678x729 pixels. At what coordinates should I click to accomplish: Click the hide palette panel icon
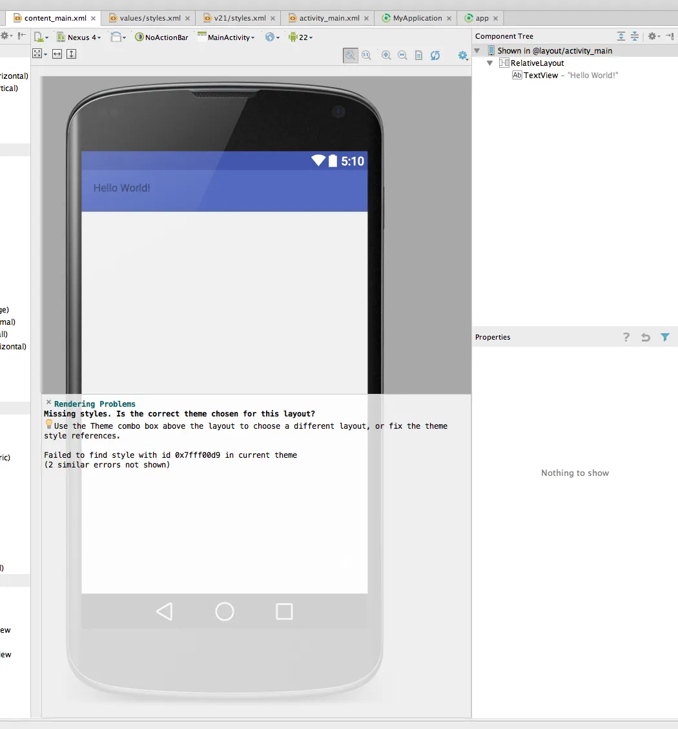pyautogui.click(x=21, y=36)
